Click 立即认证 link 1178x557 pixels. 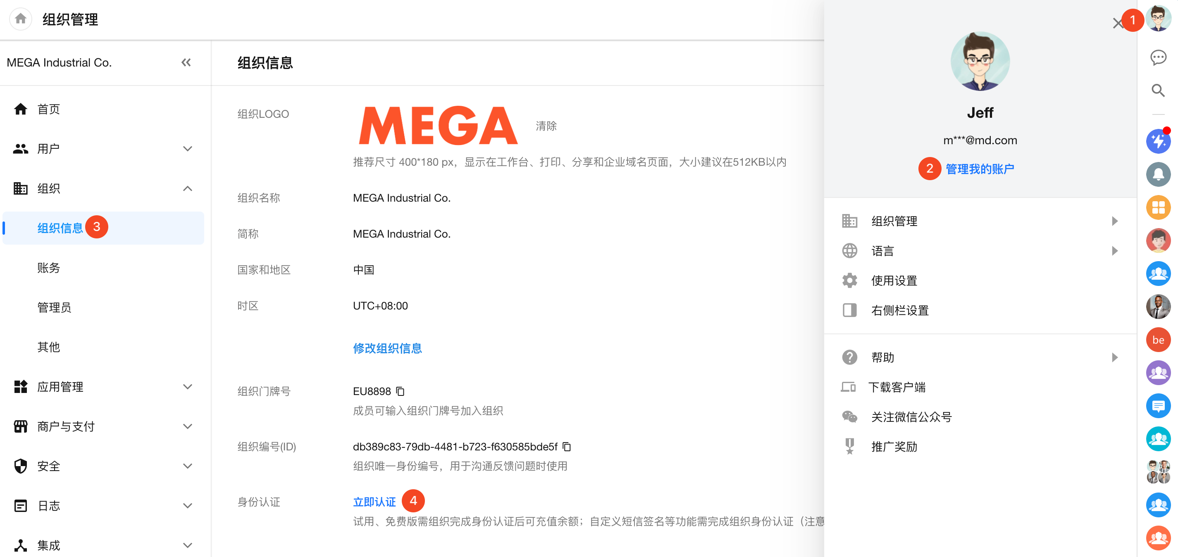(374, 502)
